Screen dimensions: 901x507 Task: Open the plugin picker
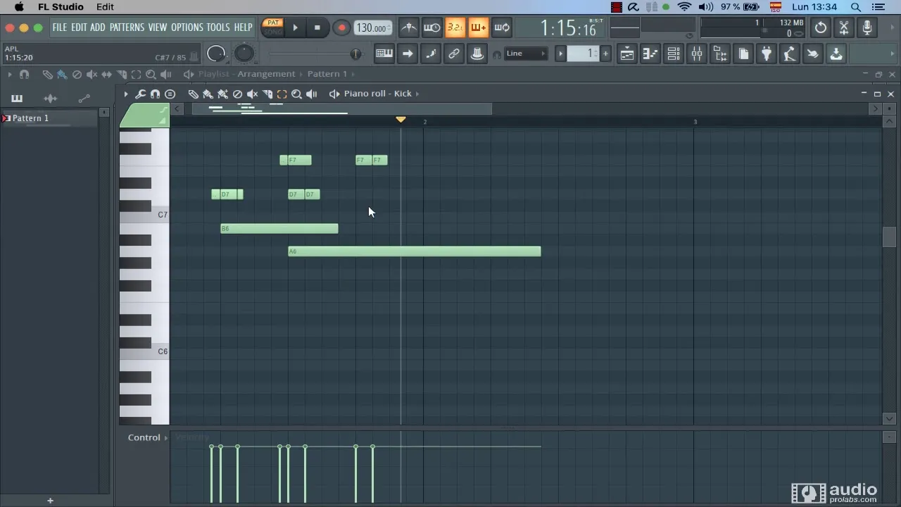(767, 54)
